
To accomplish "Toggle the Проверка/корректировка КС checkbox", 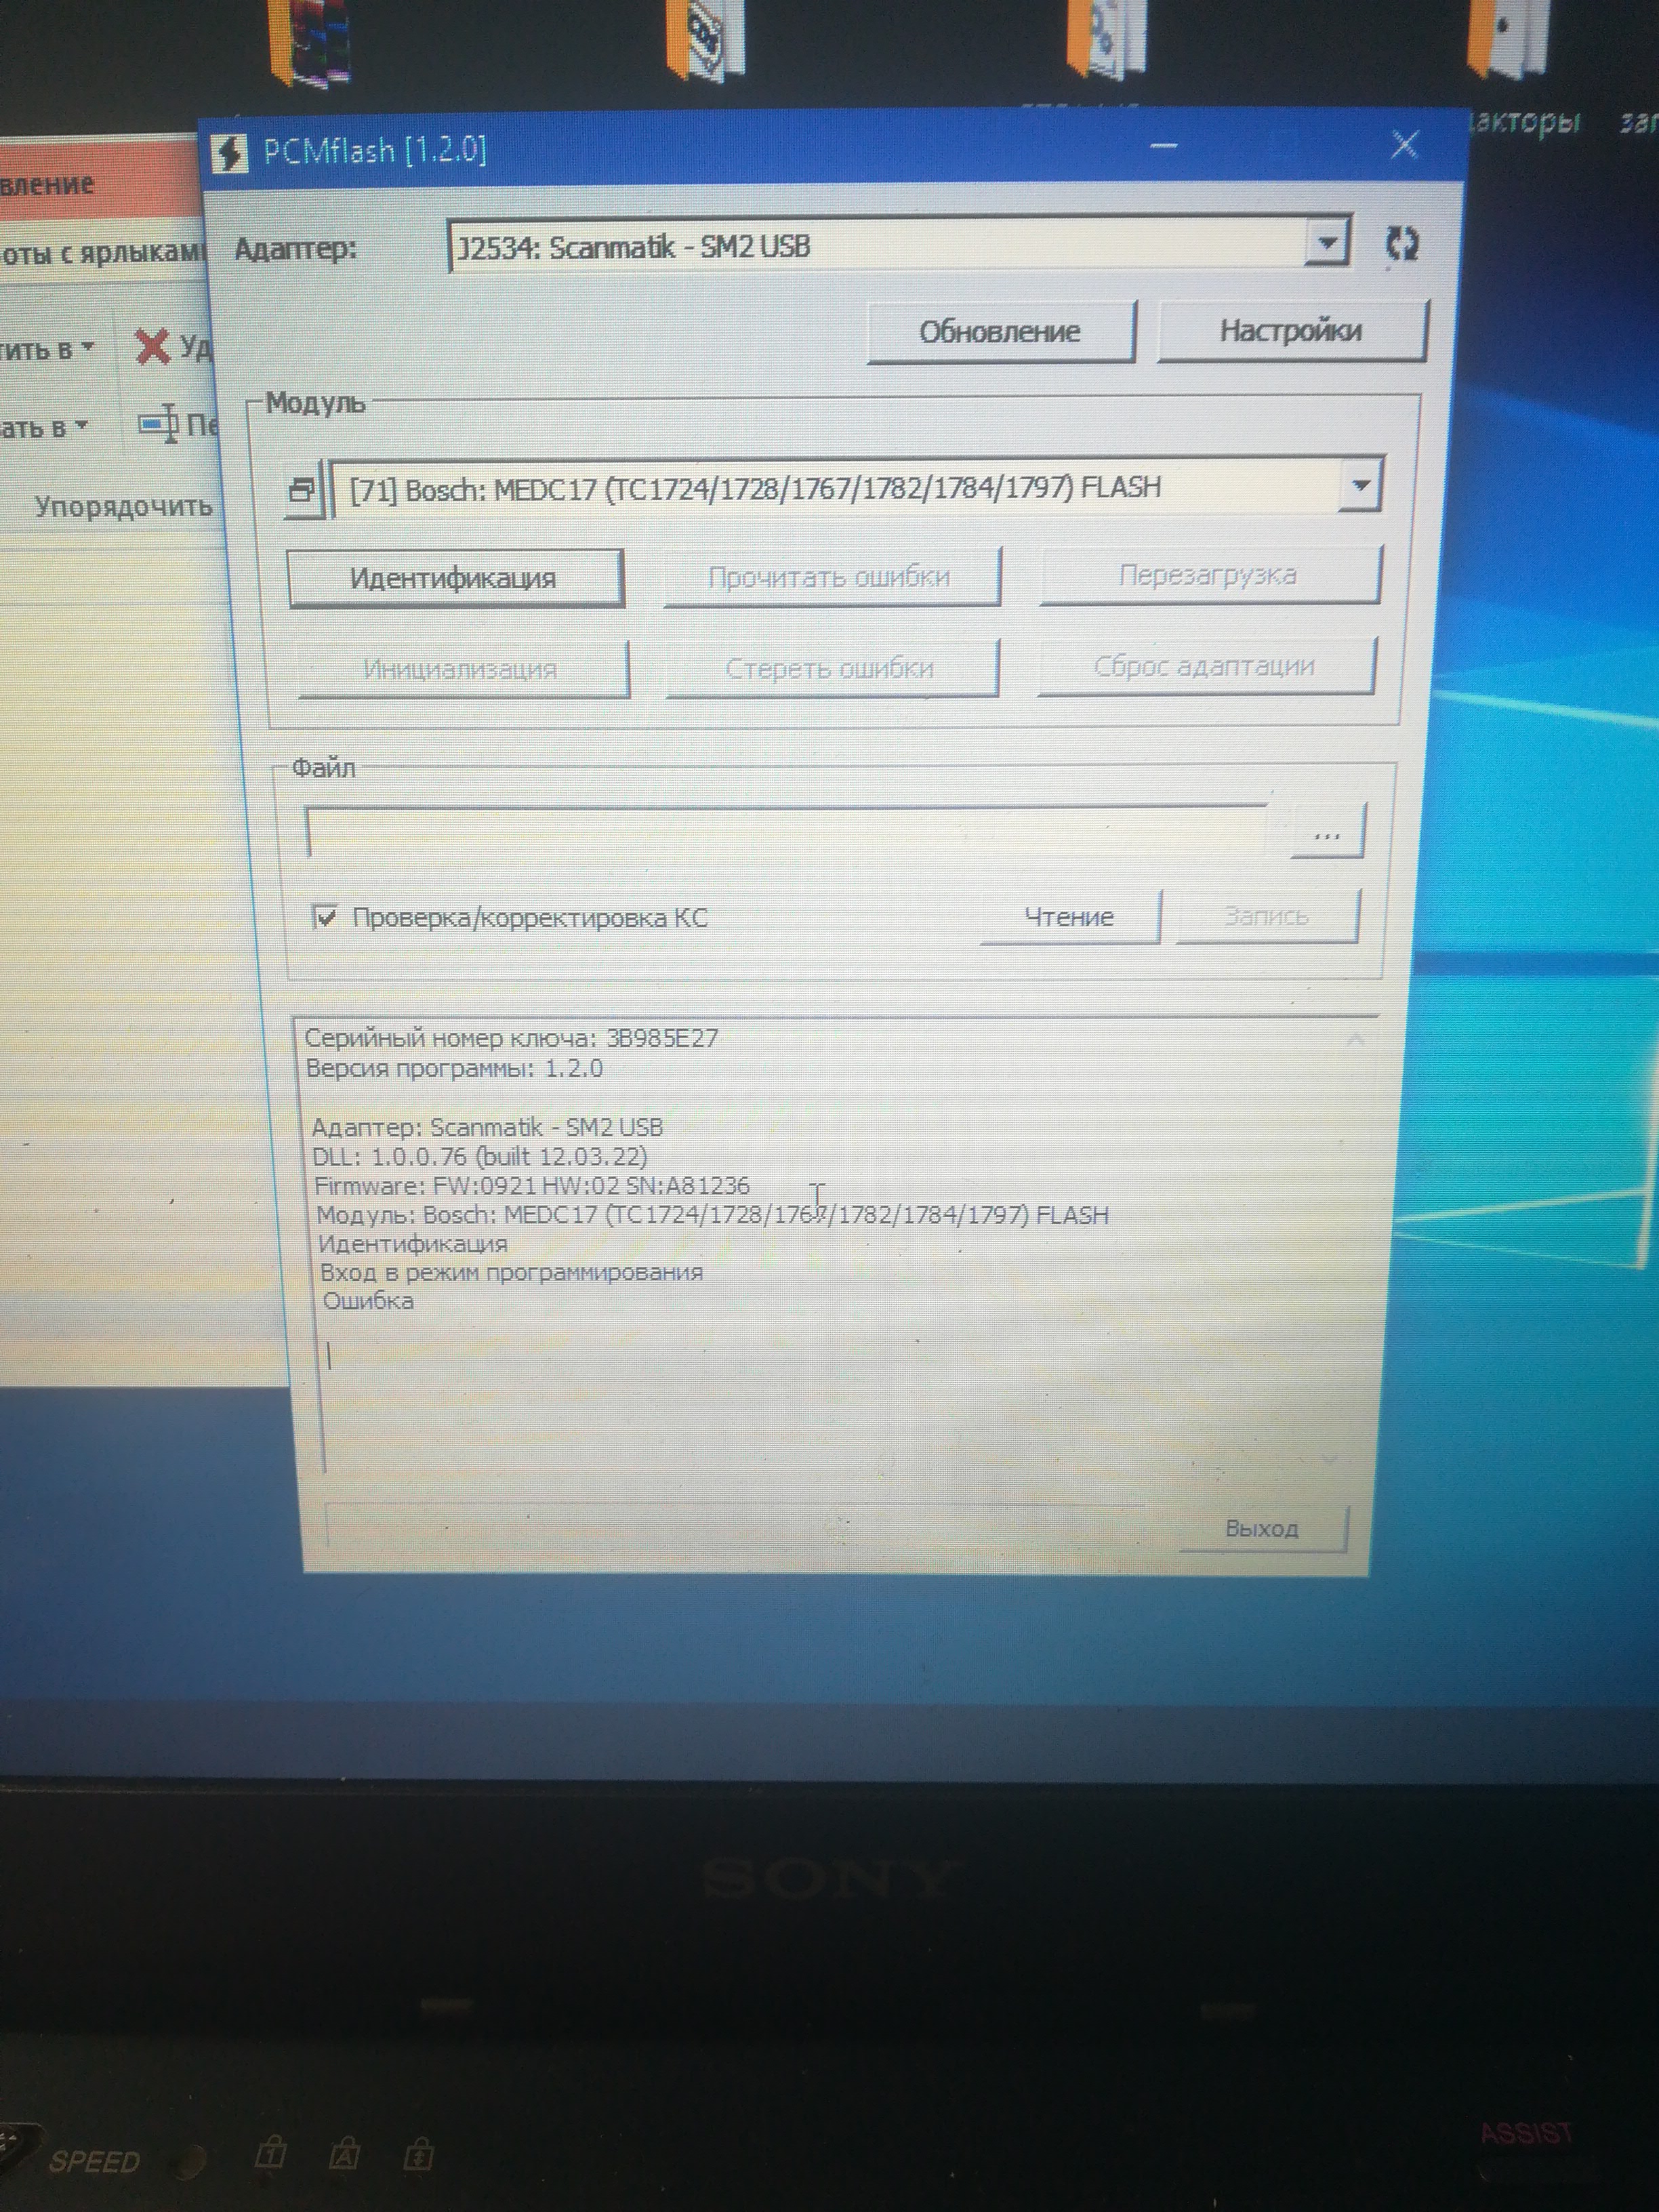I will [x=325, y=916].
